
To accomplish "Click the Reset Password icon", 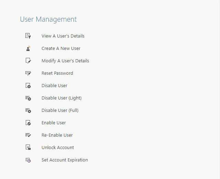I will point(28,73).
